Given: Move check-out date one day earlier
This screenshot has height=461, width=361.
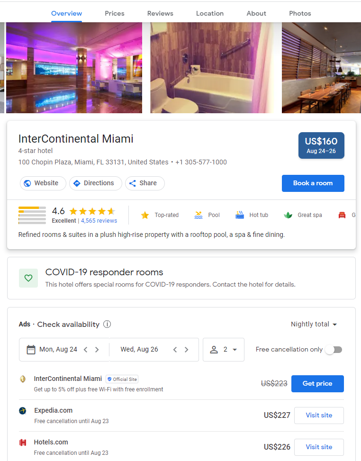Looking at the screenshot, I should click(x=175, y=350).
